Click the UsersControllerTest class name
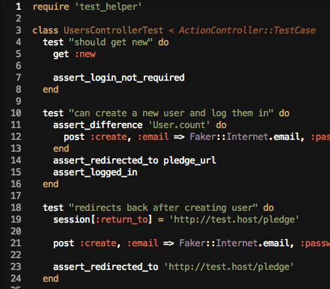 (113, 30)
